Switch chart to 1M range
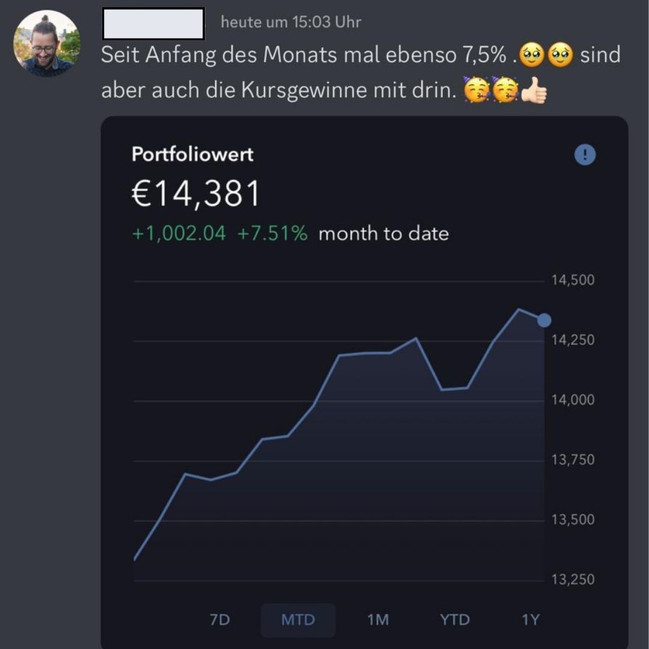The height and width of the screenshot is (649, 649). (x=378, y=620)
